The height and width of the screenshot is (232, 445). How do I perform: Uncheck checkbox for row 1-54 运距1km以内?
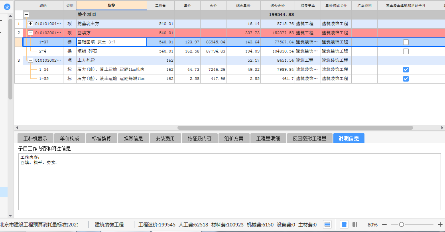(x=406, y=70)
